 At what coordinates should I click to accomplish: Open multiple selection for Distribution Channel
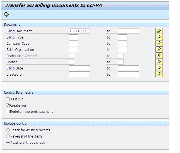tap(159, 56)
